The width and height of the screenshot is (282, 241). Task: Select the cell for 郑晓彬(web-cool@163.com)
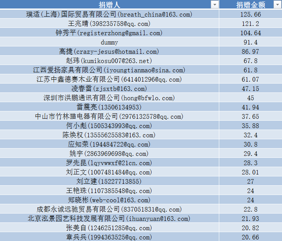pos(109,200)
